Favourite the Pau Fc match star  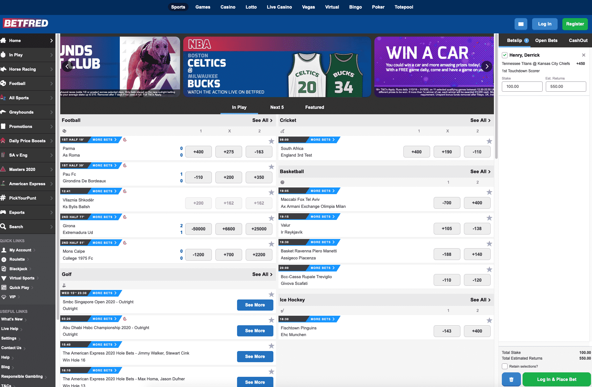click(x=271, y=167)
